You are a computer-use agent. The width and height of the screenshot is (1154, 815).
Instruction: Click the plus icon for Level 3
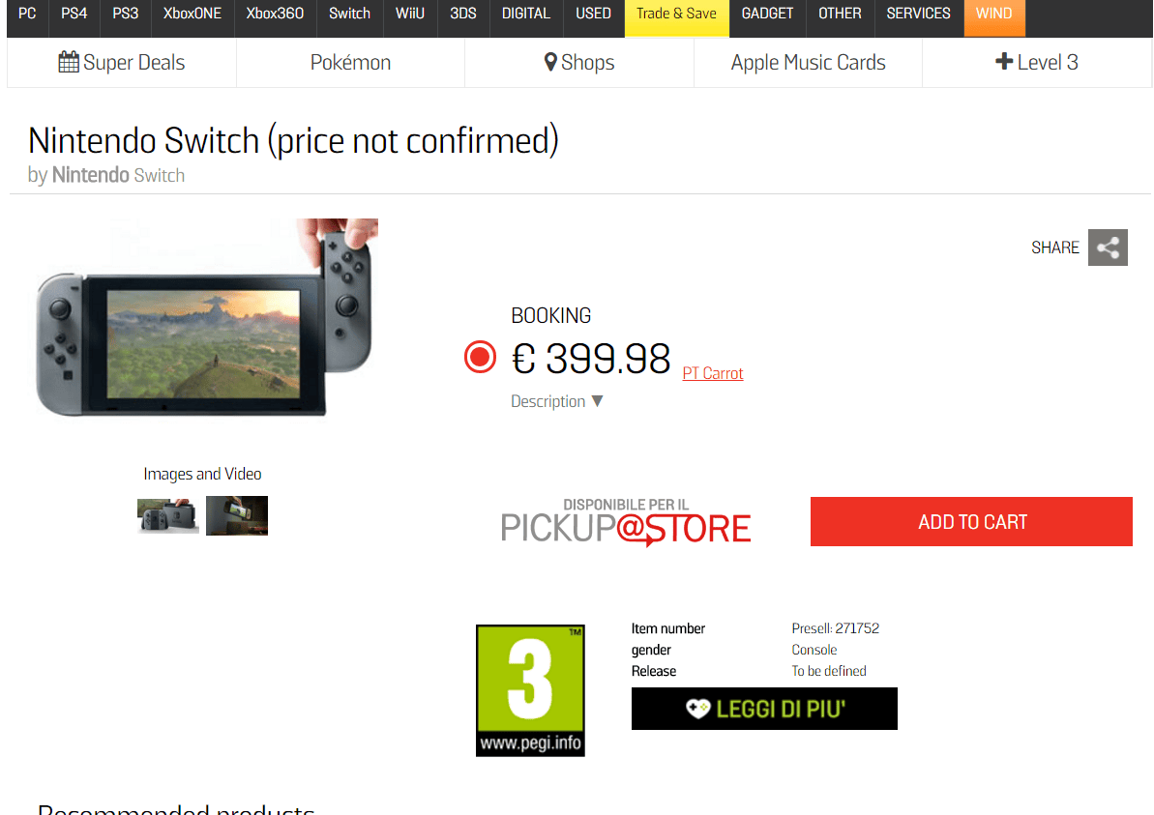pos(1004,62)
